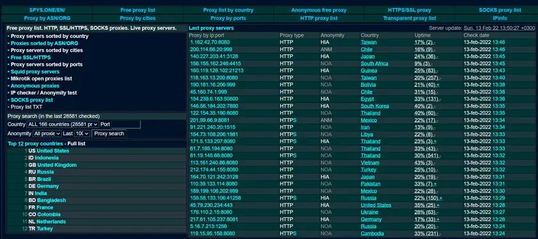This screenshot has width=538, height=239.
Task: Select United States in top countries
Action: pos(53,150)
